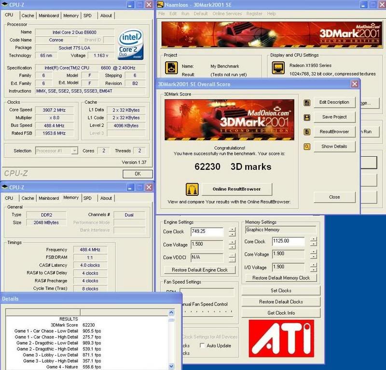Viewport: 386px width, 370px height.
Task: Click the Details list scroll down arrow
Action: [x=171, y=366]
